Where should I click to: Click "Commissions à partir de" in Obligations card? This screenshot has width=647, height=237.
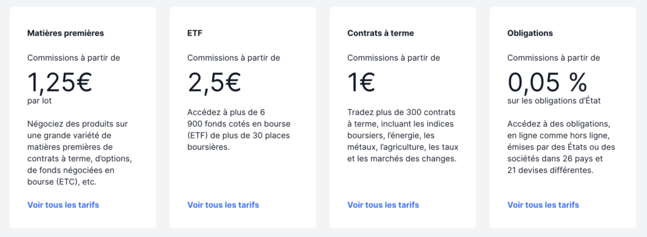[x=554, y=58]
